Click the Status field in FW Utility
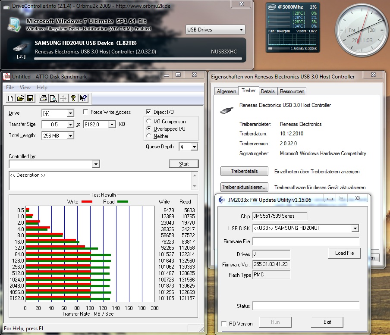 coord(306,306)
